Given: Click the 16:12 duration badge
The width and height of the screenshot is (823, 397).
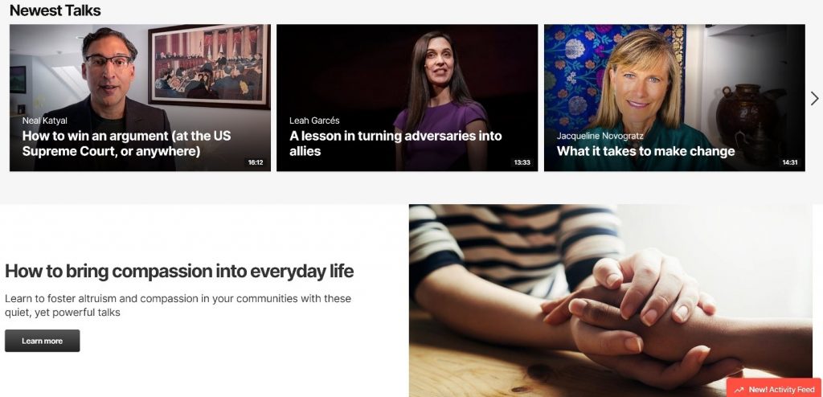Looking at the screenshot, I should [x=256, y=162].
